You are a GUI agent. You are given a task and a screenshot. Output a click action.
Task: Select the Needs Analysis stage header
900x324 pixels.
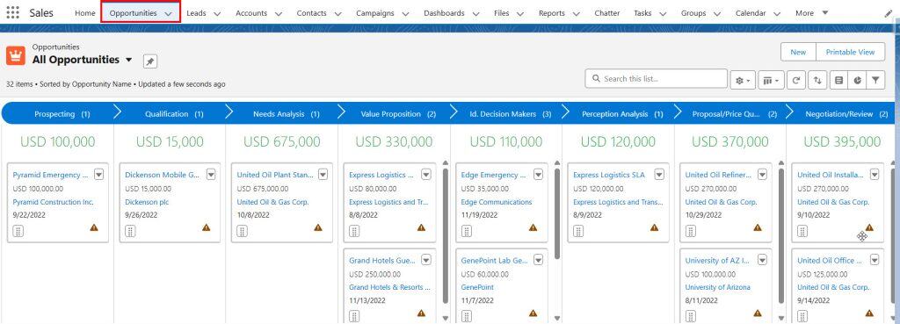pos(287,114)
